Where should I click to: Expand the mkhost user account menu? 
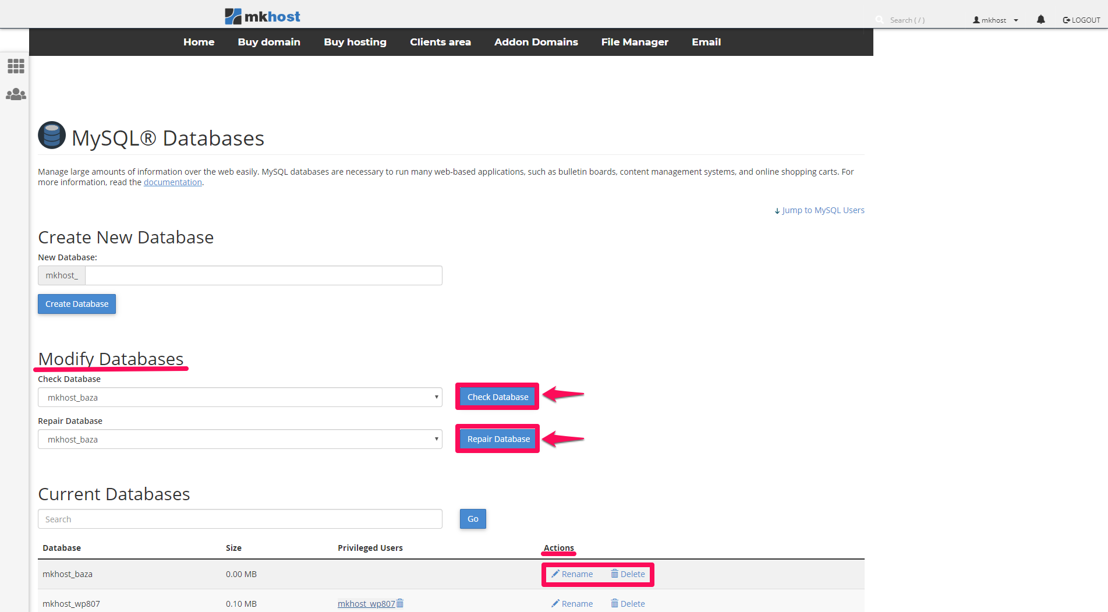[x=996, y=20]
